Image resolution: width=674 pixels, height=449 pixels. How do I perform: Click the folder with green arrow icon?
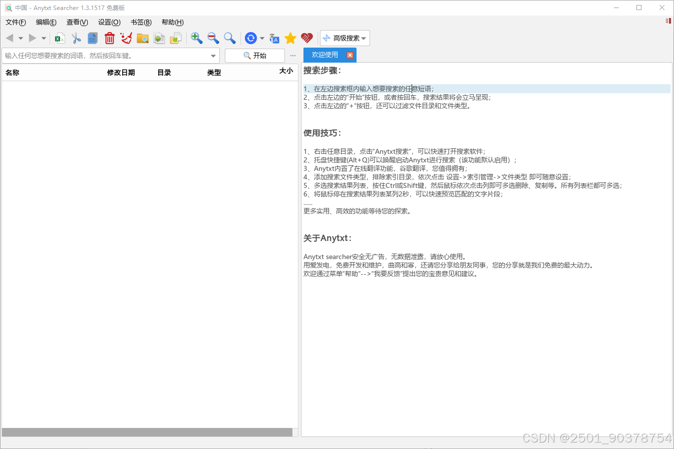[x=176, y=38]
